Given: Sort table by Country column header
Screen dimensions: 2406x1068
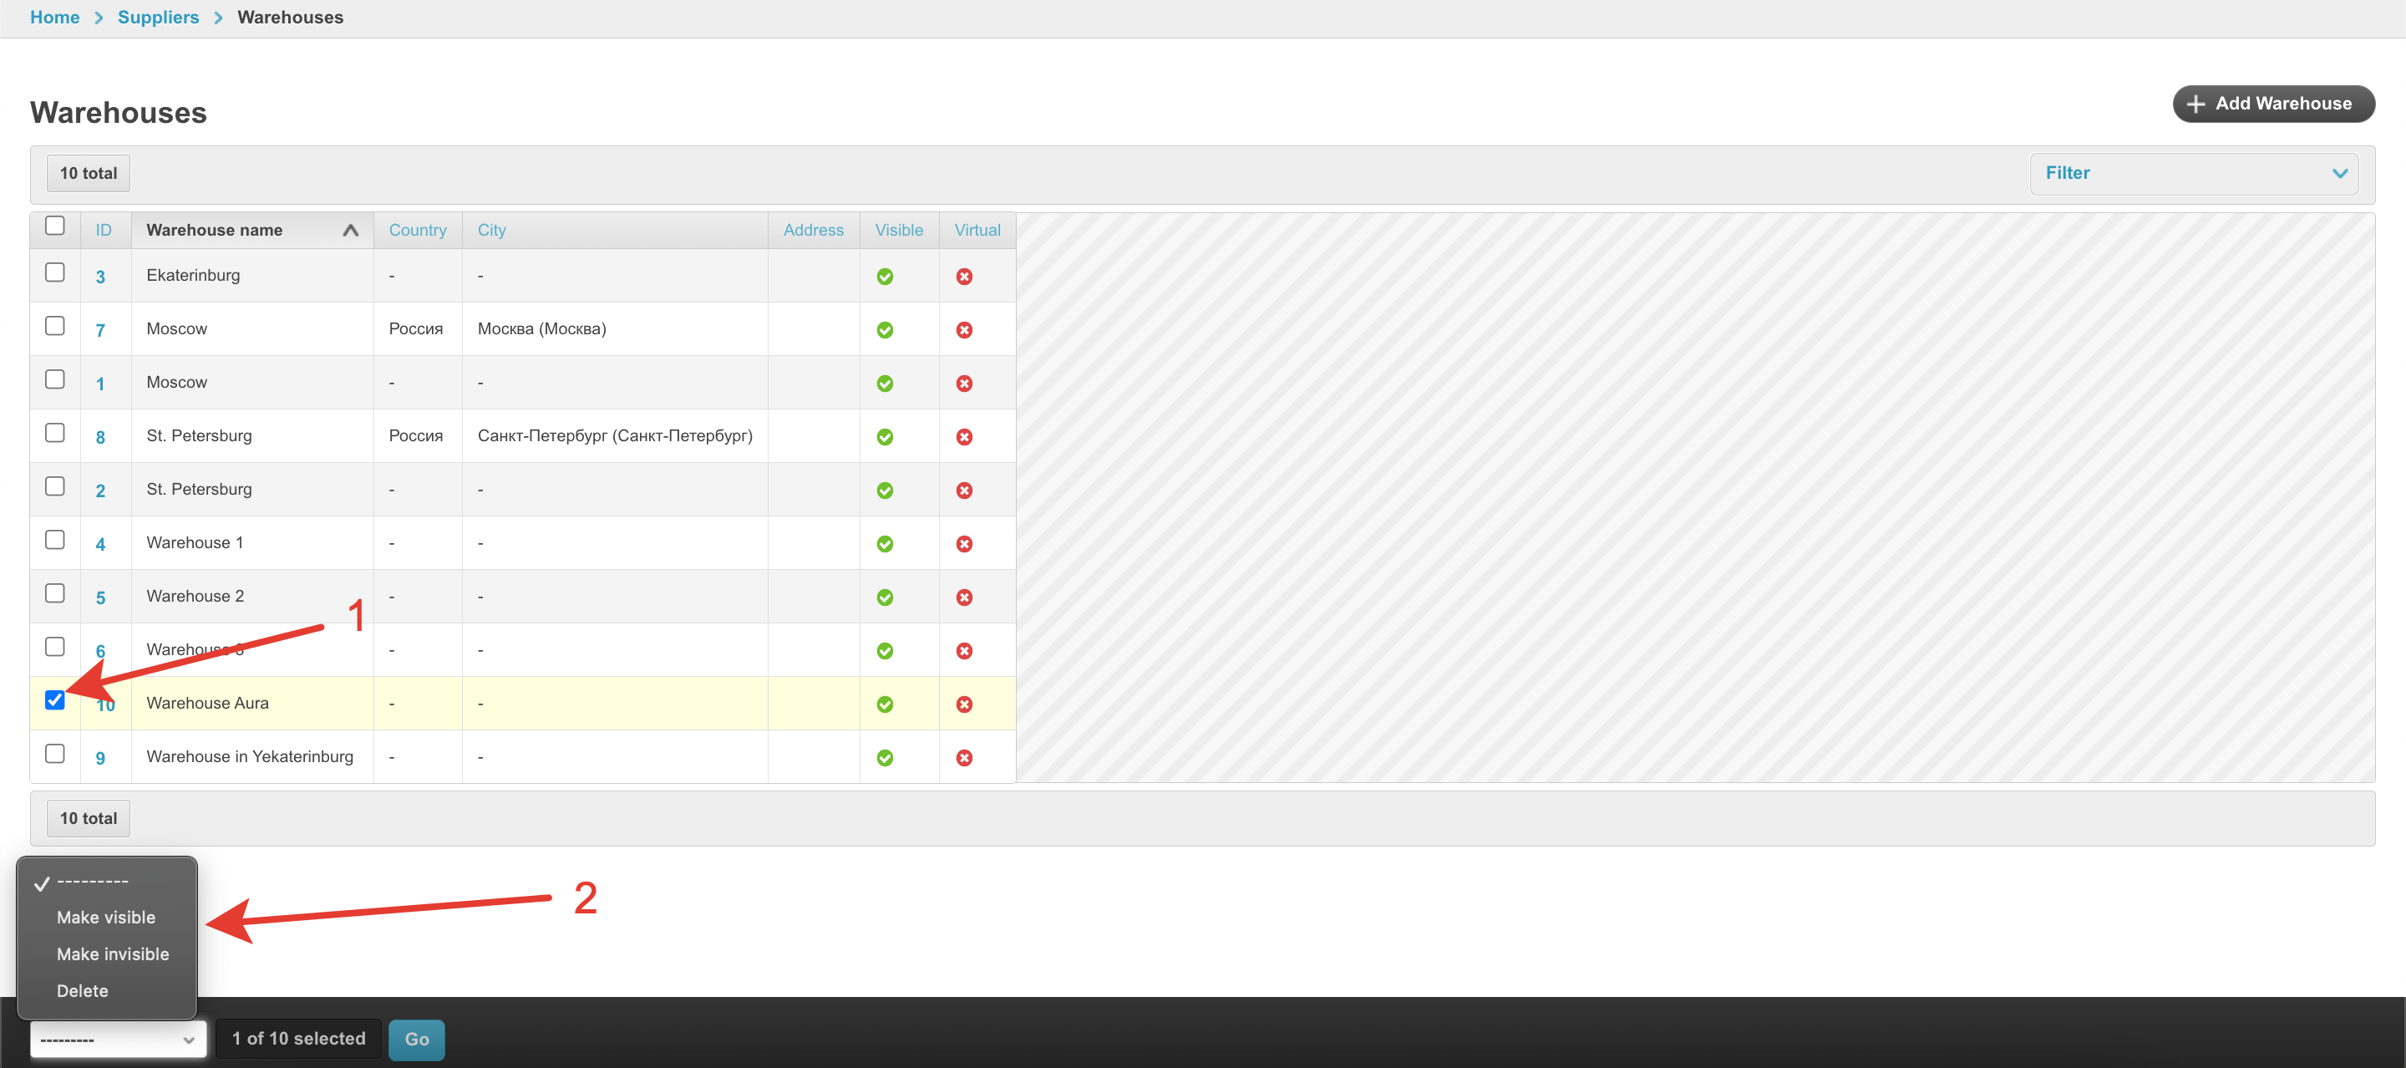Looking at the screenshot, I should click(418, 230).
